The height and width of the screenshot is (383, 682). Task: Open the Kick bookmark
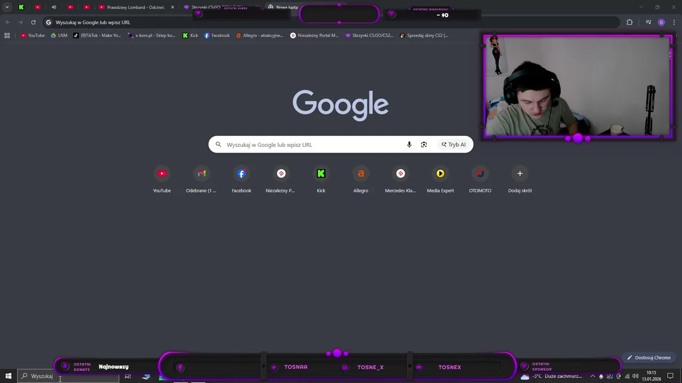point(190,36)
